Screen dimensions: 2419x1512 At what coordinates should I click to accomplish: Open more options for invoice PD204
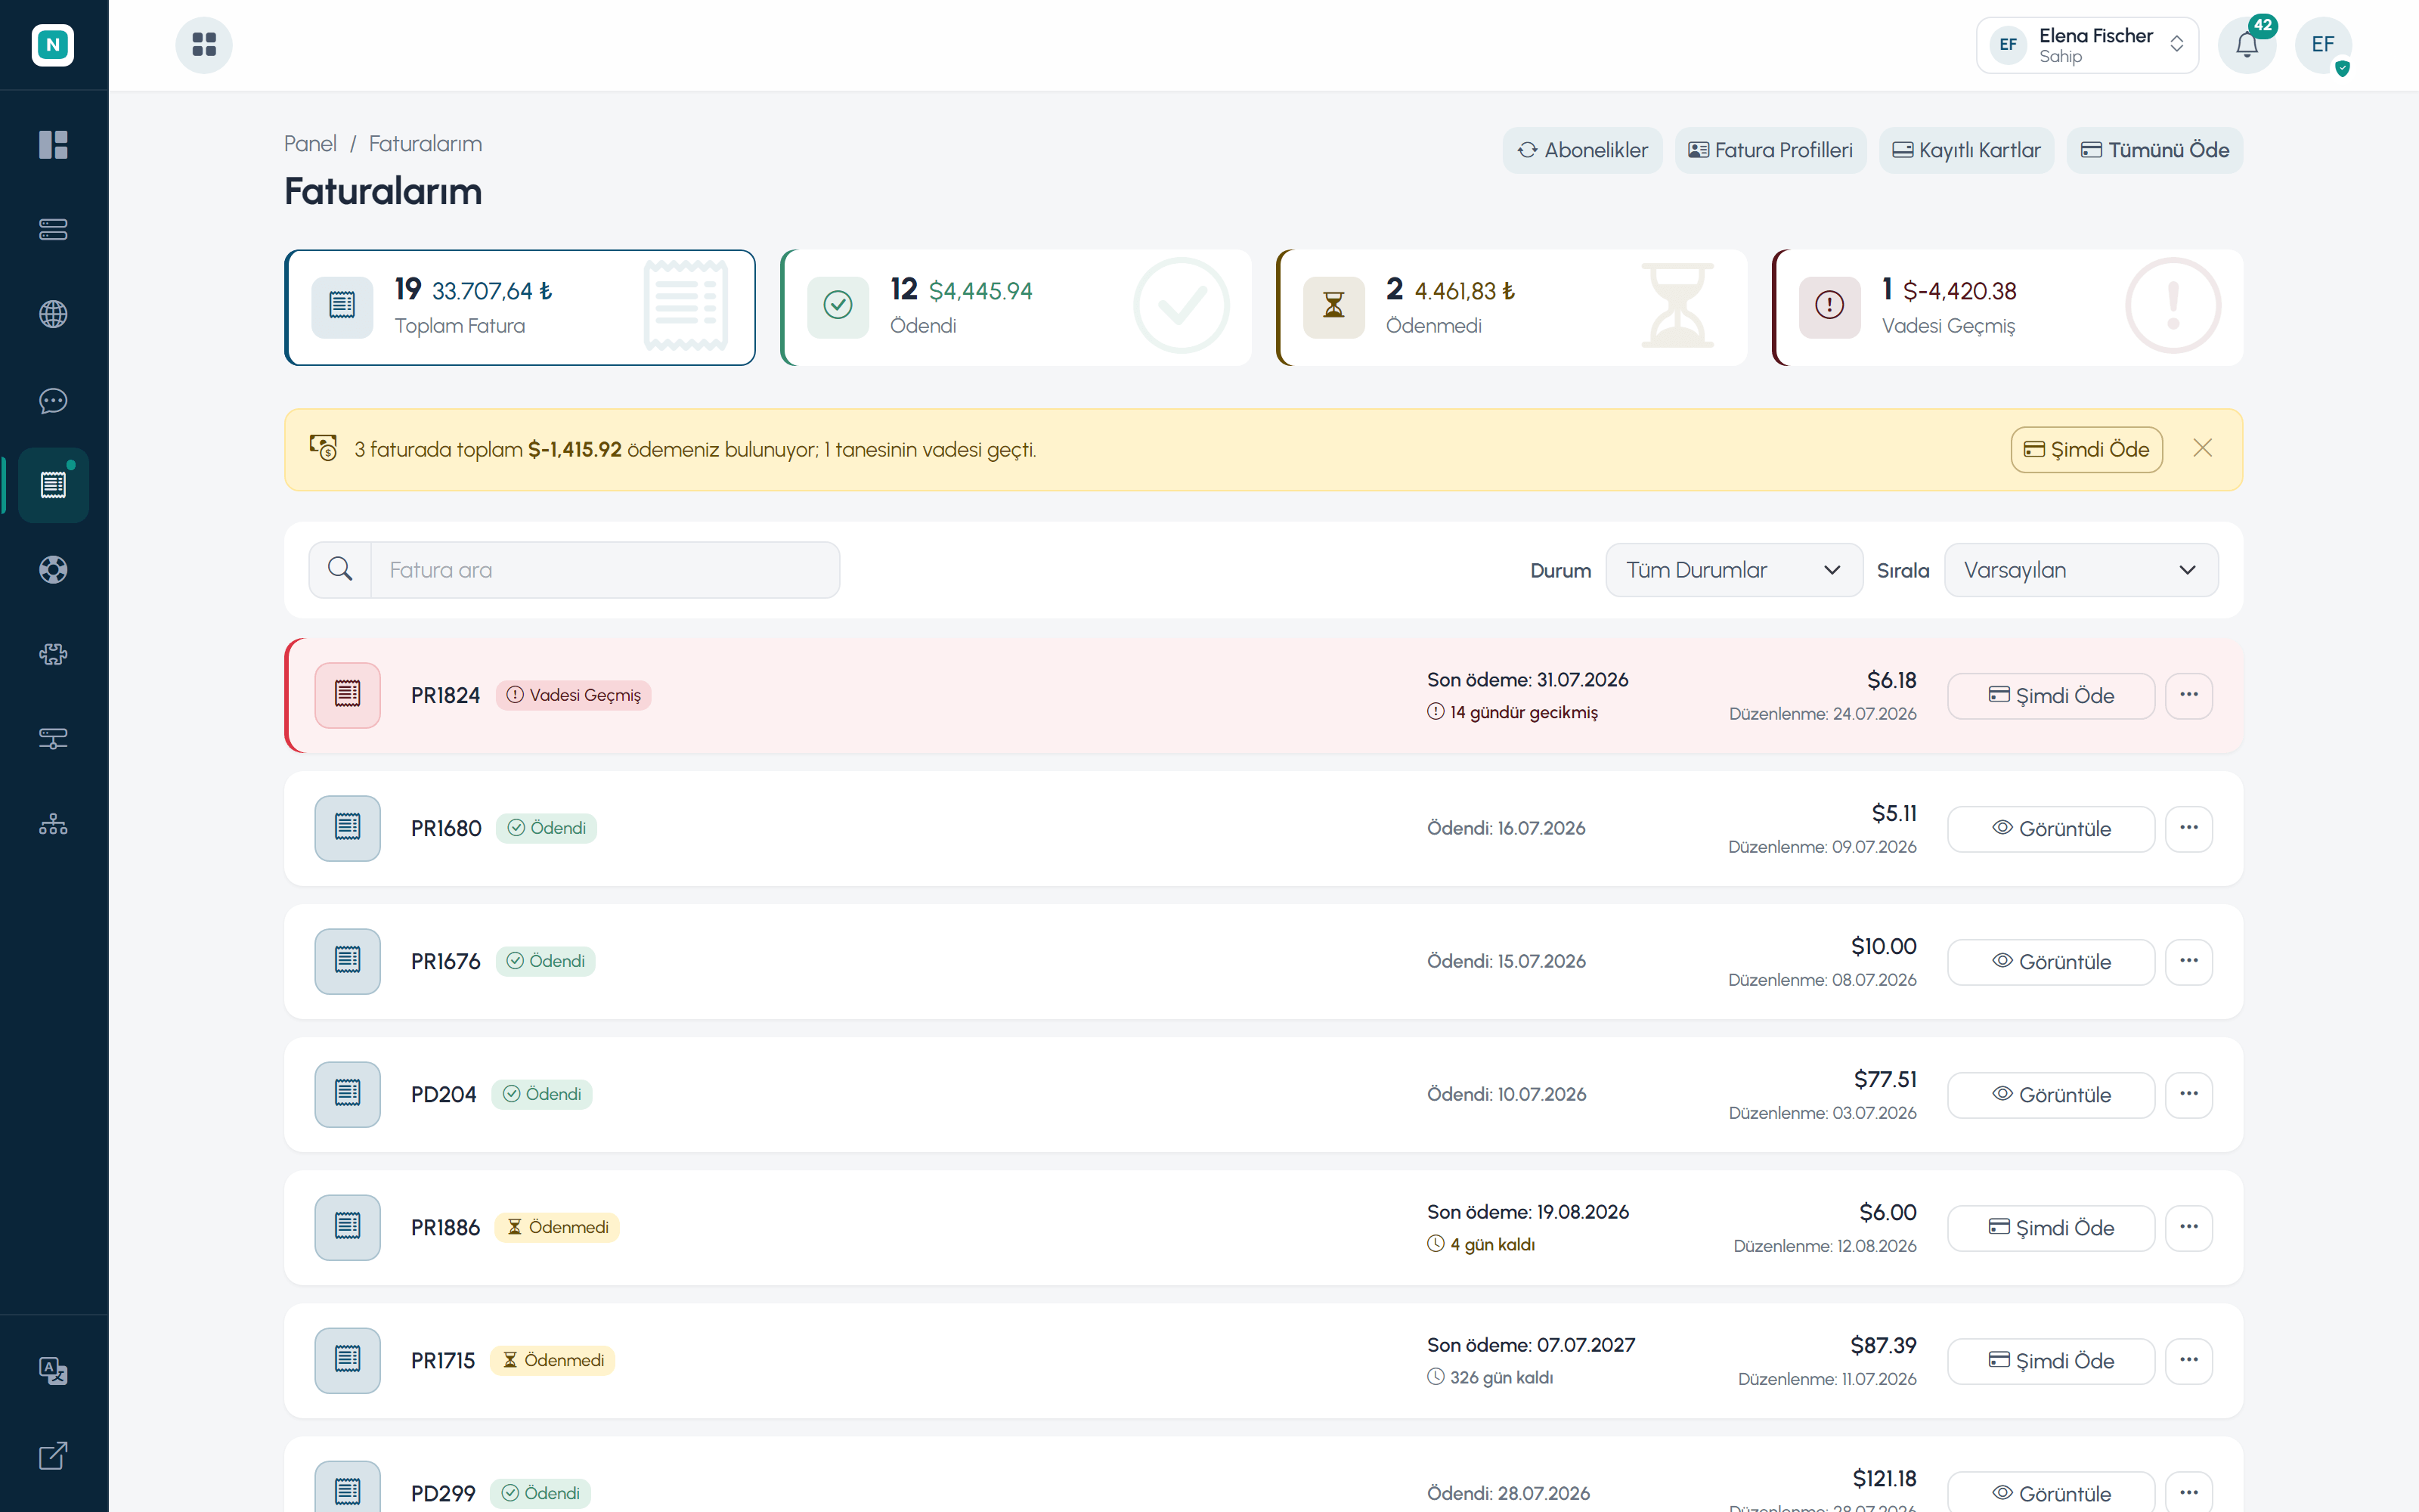tap(2189, 1094)
